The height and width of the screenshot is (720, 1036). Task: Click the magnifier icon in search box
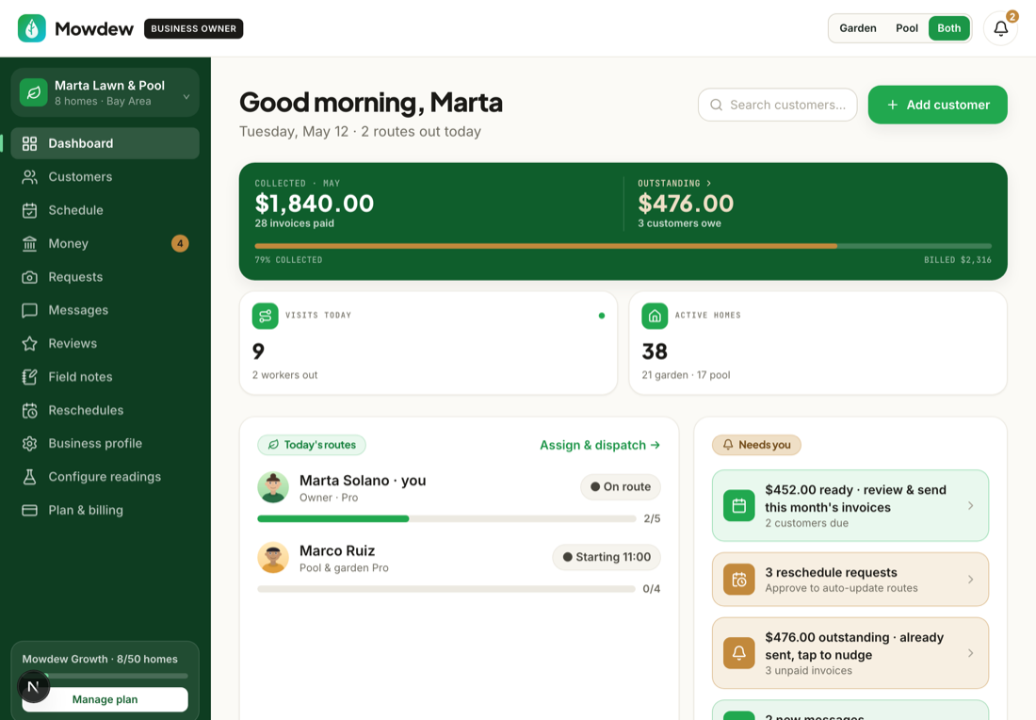click(x=716, y=106)
